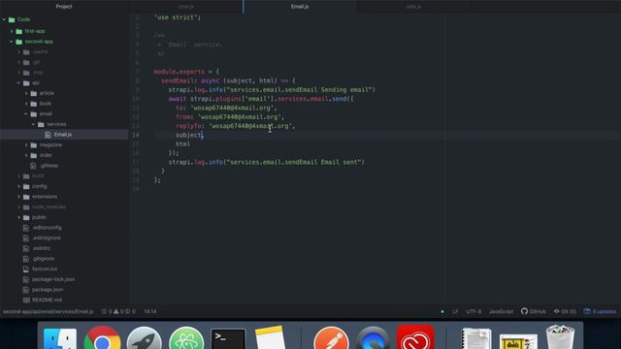Open Terminal from the dock
621x349 pixels.
click(228, 339)
